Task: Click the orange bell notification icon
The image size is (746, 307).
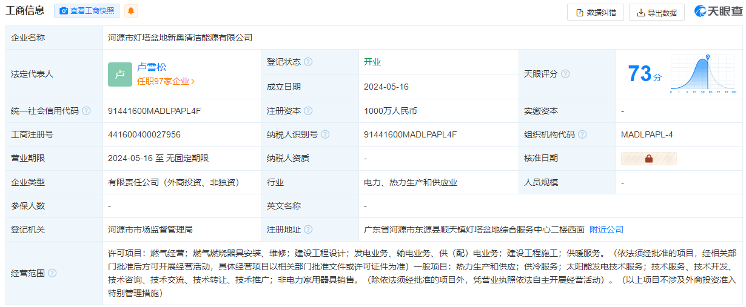Action: coord(130,12)
